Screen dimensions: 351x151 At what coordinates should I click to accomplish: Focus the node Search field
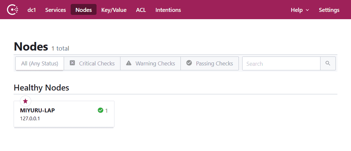coord(281,63)
